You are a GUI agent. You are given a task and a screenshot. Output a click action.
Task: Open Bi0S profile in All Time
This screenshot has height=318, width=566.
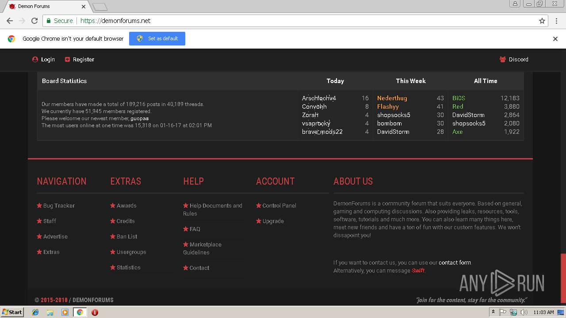[x=459, y=98]
